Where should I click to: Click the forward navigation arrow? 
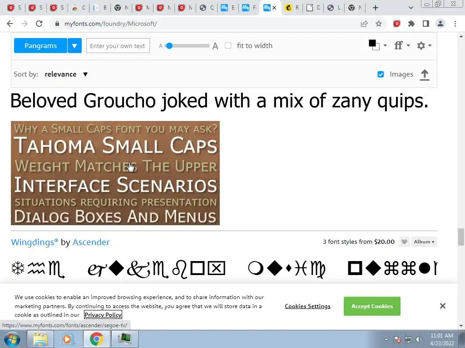[25, 24]
